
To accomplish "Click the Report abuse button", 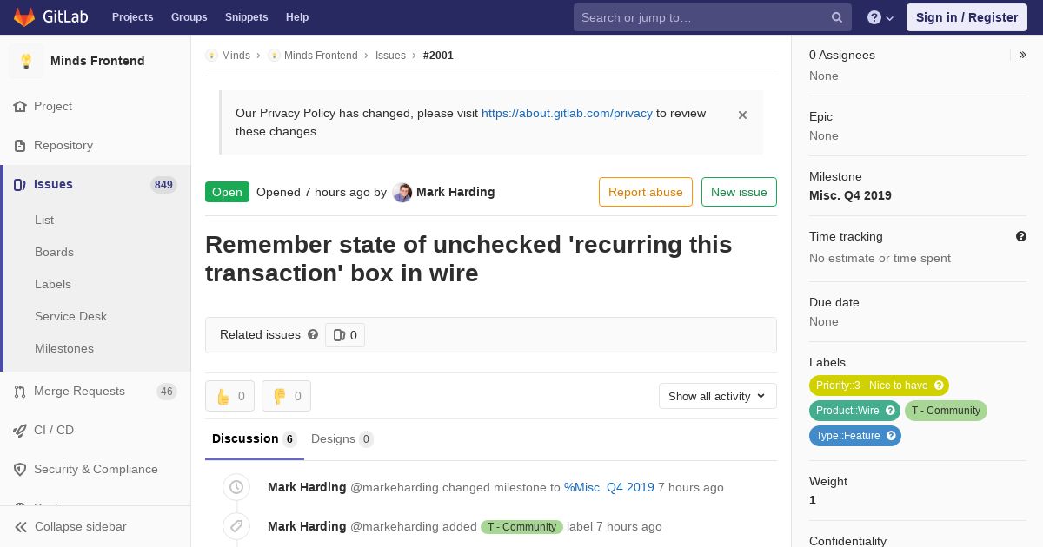I will point(646,192).
